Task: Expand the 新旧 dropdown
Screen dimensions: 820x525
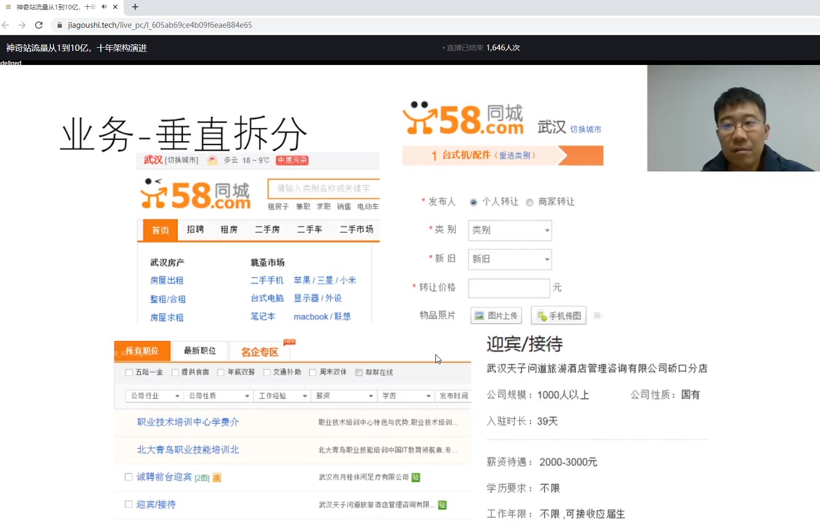Action: 509,259
